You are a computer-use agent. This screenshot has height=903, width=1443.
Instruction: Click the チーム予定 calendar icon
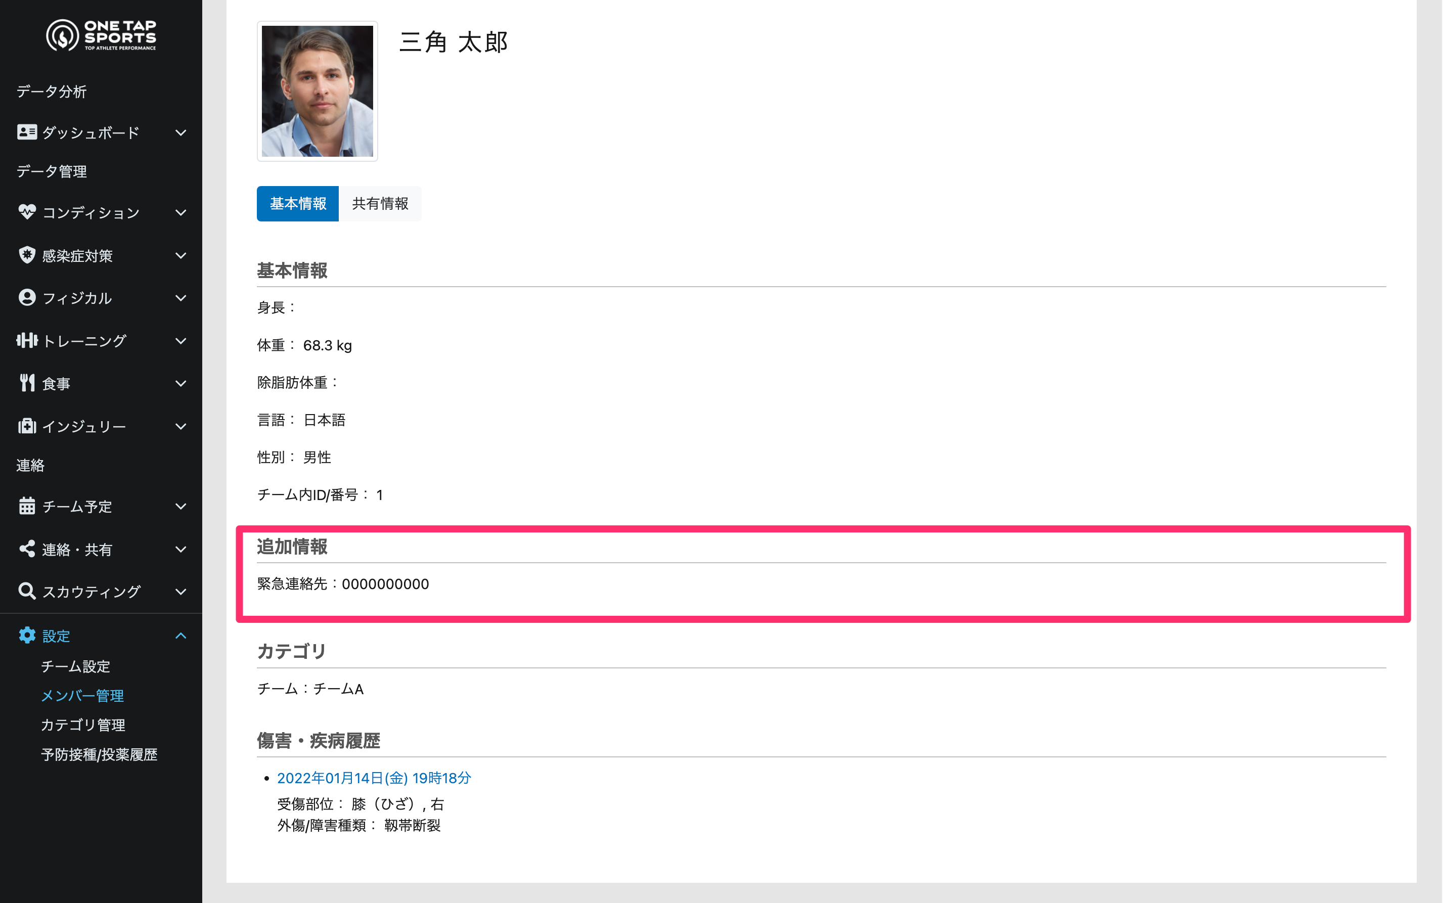27,506
